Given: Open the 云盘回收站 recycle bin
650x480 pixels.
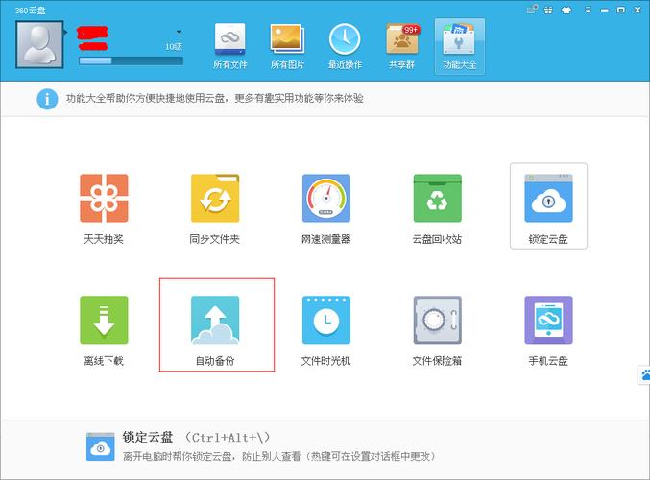Looking at the screenshot, I should 438,198.
